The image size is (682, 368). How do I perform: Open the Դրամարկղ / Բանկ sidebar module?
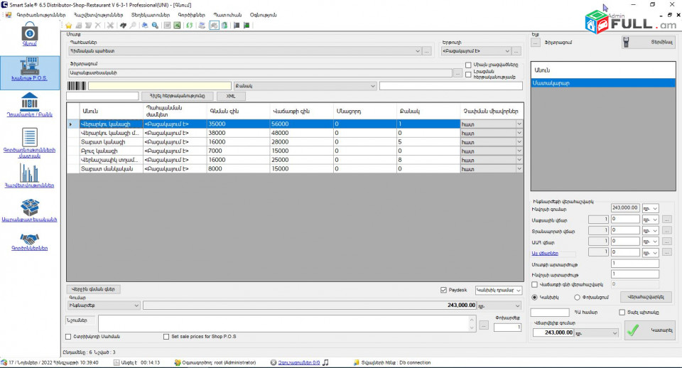[x=30, y=105]
